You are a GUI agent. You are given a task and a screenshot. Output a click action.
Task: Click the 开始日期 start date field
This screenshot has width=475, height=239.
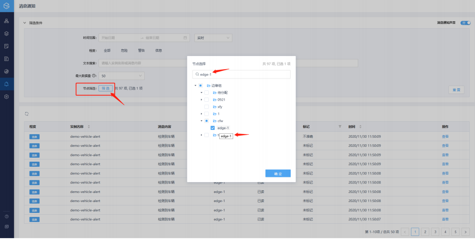[x=120, y=38]
